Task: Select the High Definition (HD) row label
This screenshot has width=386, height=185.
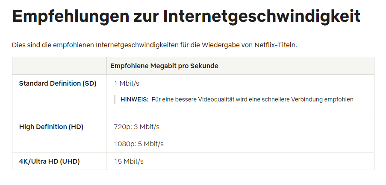Action: (x=51, y=127)
